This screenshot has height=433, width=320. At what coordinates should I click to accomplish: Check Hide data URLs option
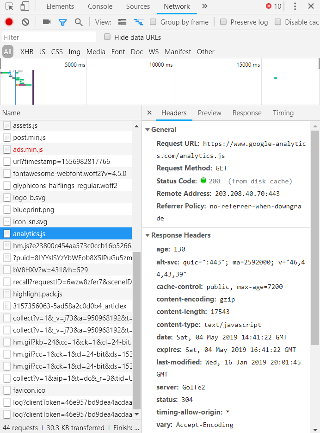[x=107, y=37]
